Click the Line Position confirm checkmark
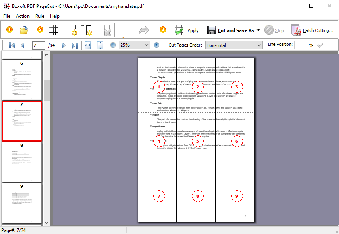 point(320,45)
